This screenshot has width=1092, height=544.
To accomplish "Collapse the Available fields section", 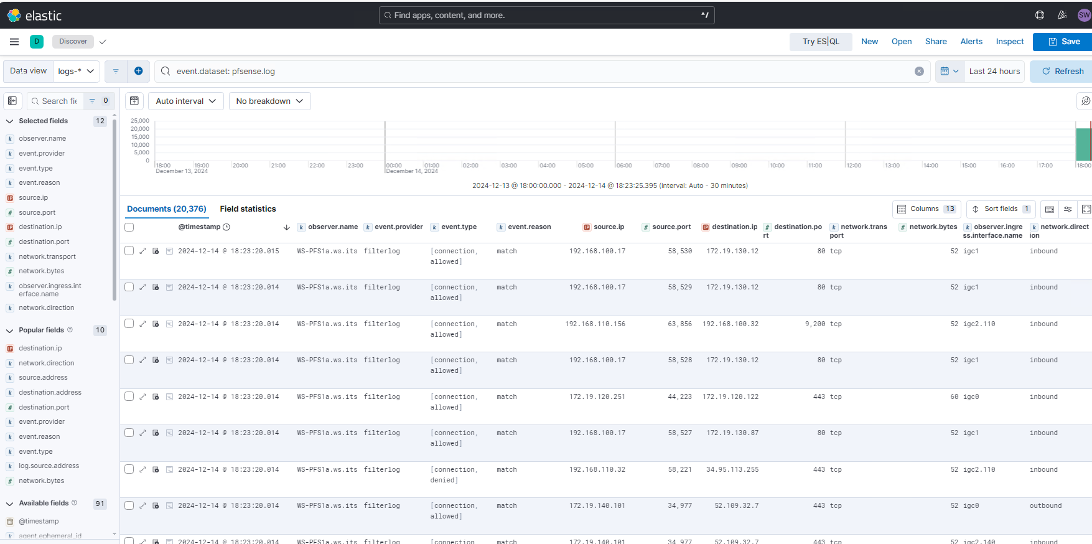I will tap(10, 504).
